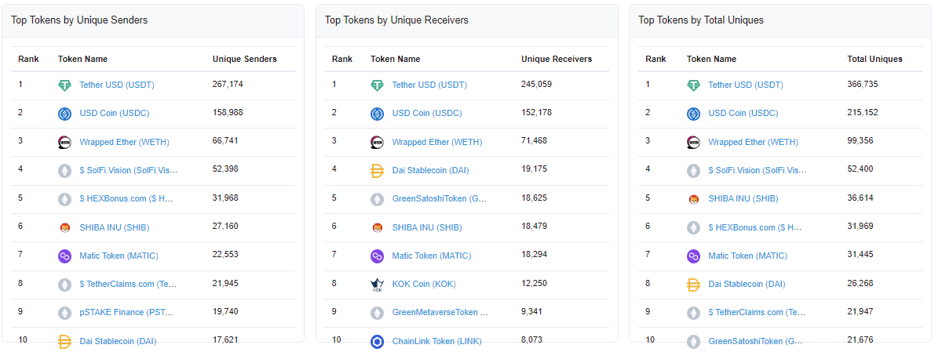The height and width of the screenshot is (352, 935).
Task: Select the 26,268 total uniques value
Action: (860, 284)
